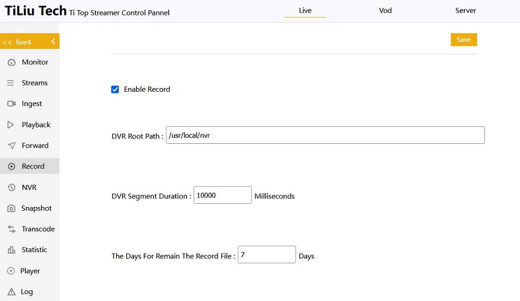This screenshot has width=520, height=301.
Task: Switch to the Vod tab
Action: click(x=385, y=11)
